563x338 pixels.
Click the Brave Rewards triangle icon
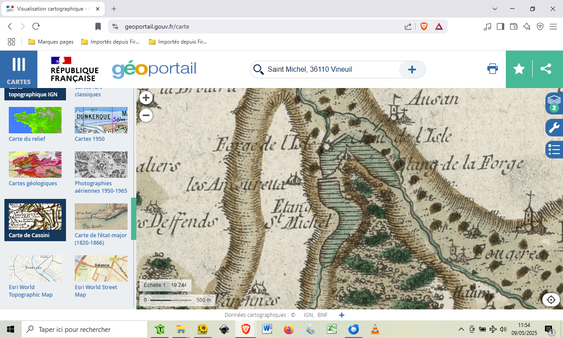(439, 26)
